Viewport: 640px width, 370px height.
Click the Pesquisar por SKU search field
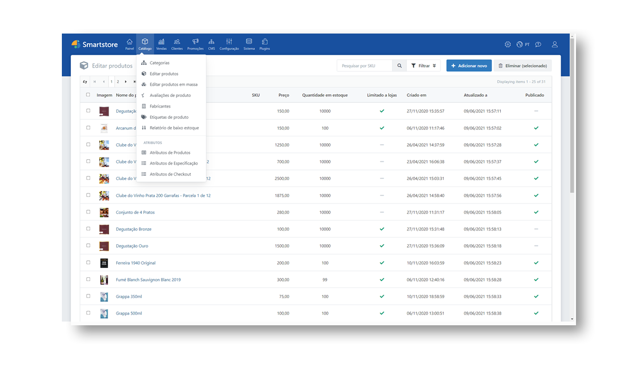point(365,66)
